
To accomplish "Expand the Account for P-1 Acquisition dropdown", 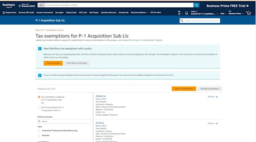I will point(204,13).
